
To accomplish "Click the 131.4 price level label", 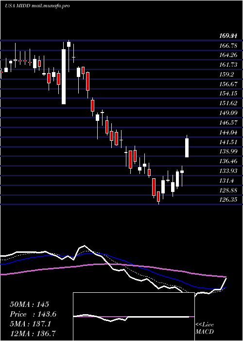I will [227, 181].
